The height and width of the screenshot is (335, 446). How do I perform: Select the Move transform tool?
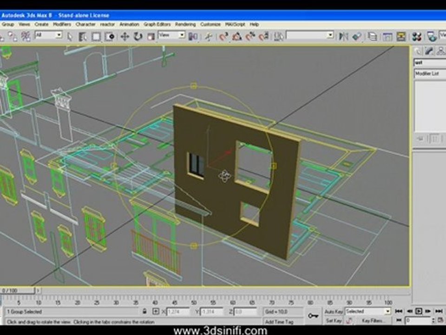[125, 36]
